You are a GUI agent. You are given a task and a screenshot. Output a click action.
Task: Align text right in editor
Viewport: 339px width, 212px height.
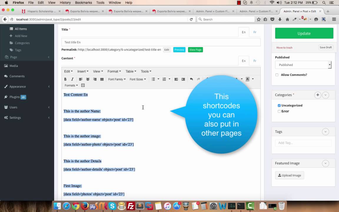click(95, 79)
